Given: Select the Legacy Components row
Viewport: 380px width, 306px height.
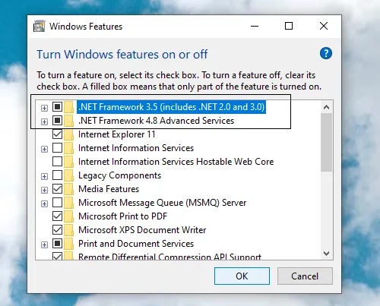Looking at the screenshot, I should pyautogui.click(x=119, y=175).
